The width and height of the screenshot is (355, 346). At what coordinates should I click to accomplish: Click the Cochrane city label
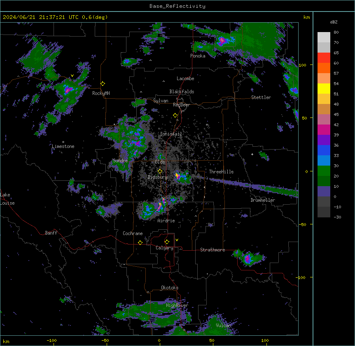pos(133,233)
